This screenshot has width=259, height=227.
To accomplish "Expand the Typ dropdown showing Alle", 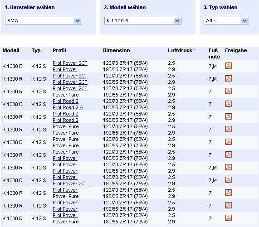I will tap(226, 21).
